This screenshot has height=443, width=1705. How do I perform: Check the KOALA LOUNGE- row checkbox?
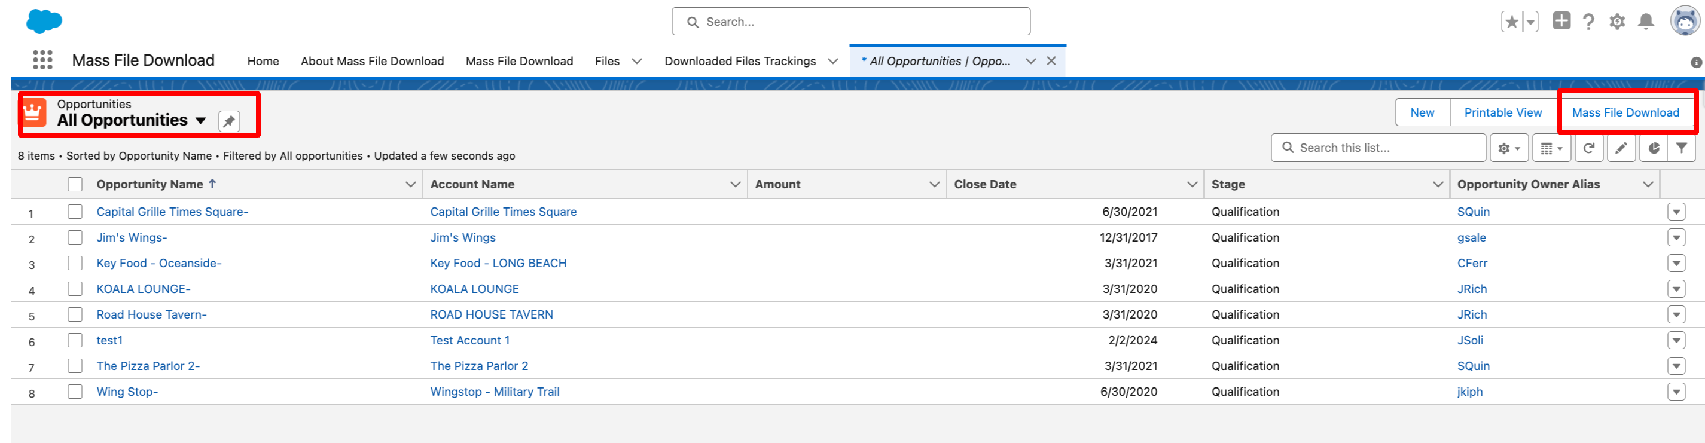[x=75, y=289]
